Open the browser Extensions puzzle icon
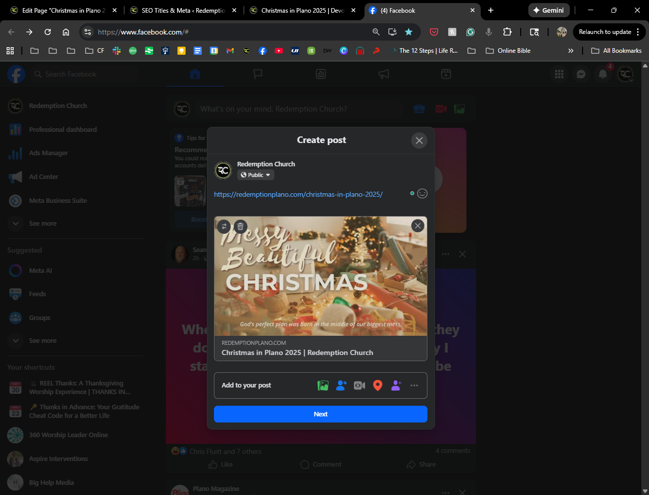 click(x=507, y=32)
